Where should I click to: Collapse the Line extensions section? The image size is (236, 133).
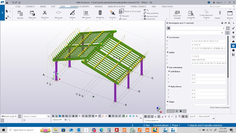(x=168, y=67)
